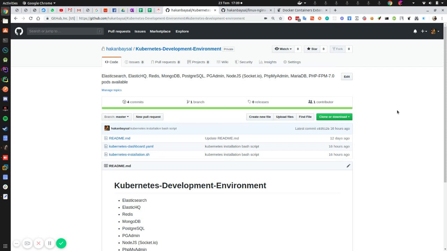Open the Projects tab
The image size is (447, 251).
(x=198, y=62)
